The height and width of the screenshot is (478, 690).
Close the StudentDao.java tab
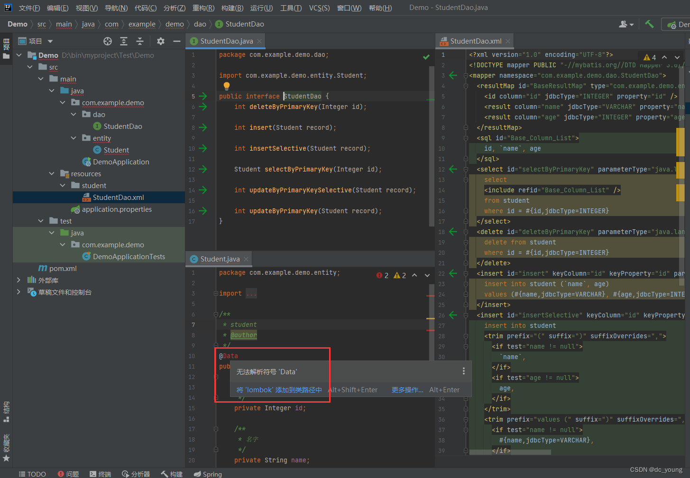coord(259,41)
